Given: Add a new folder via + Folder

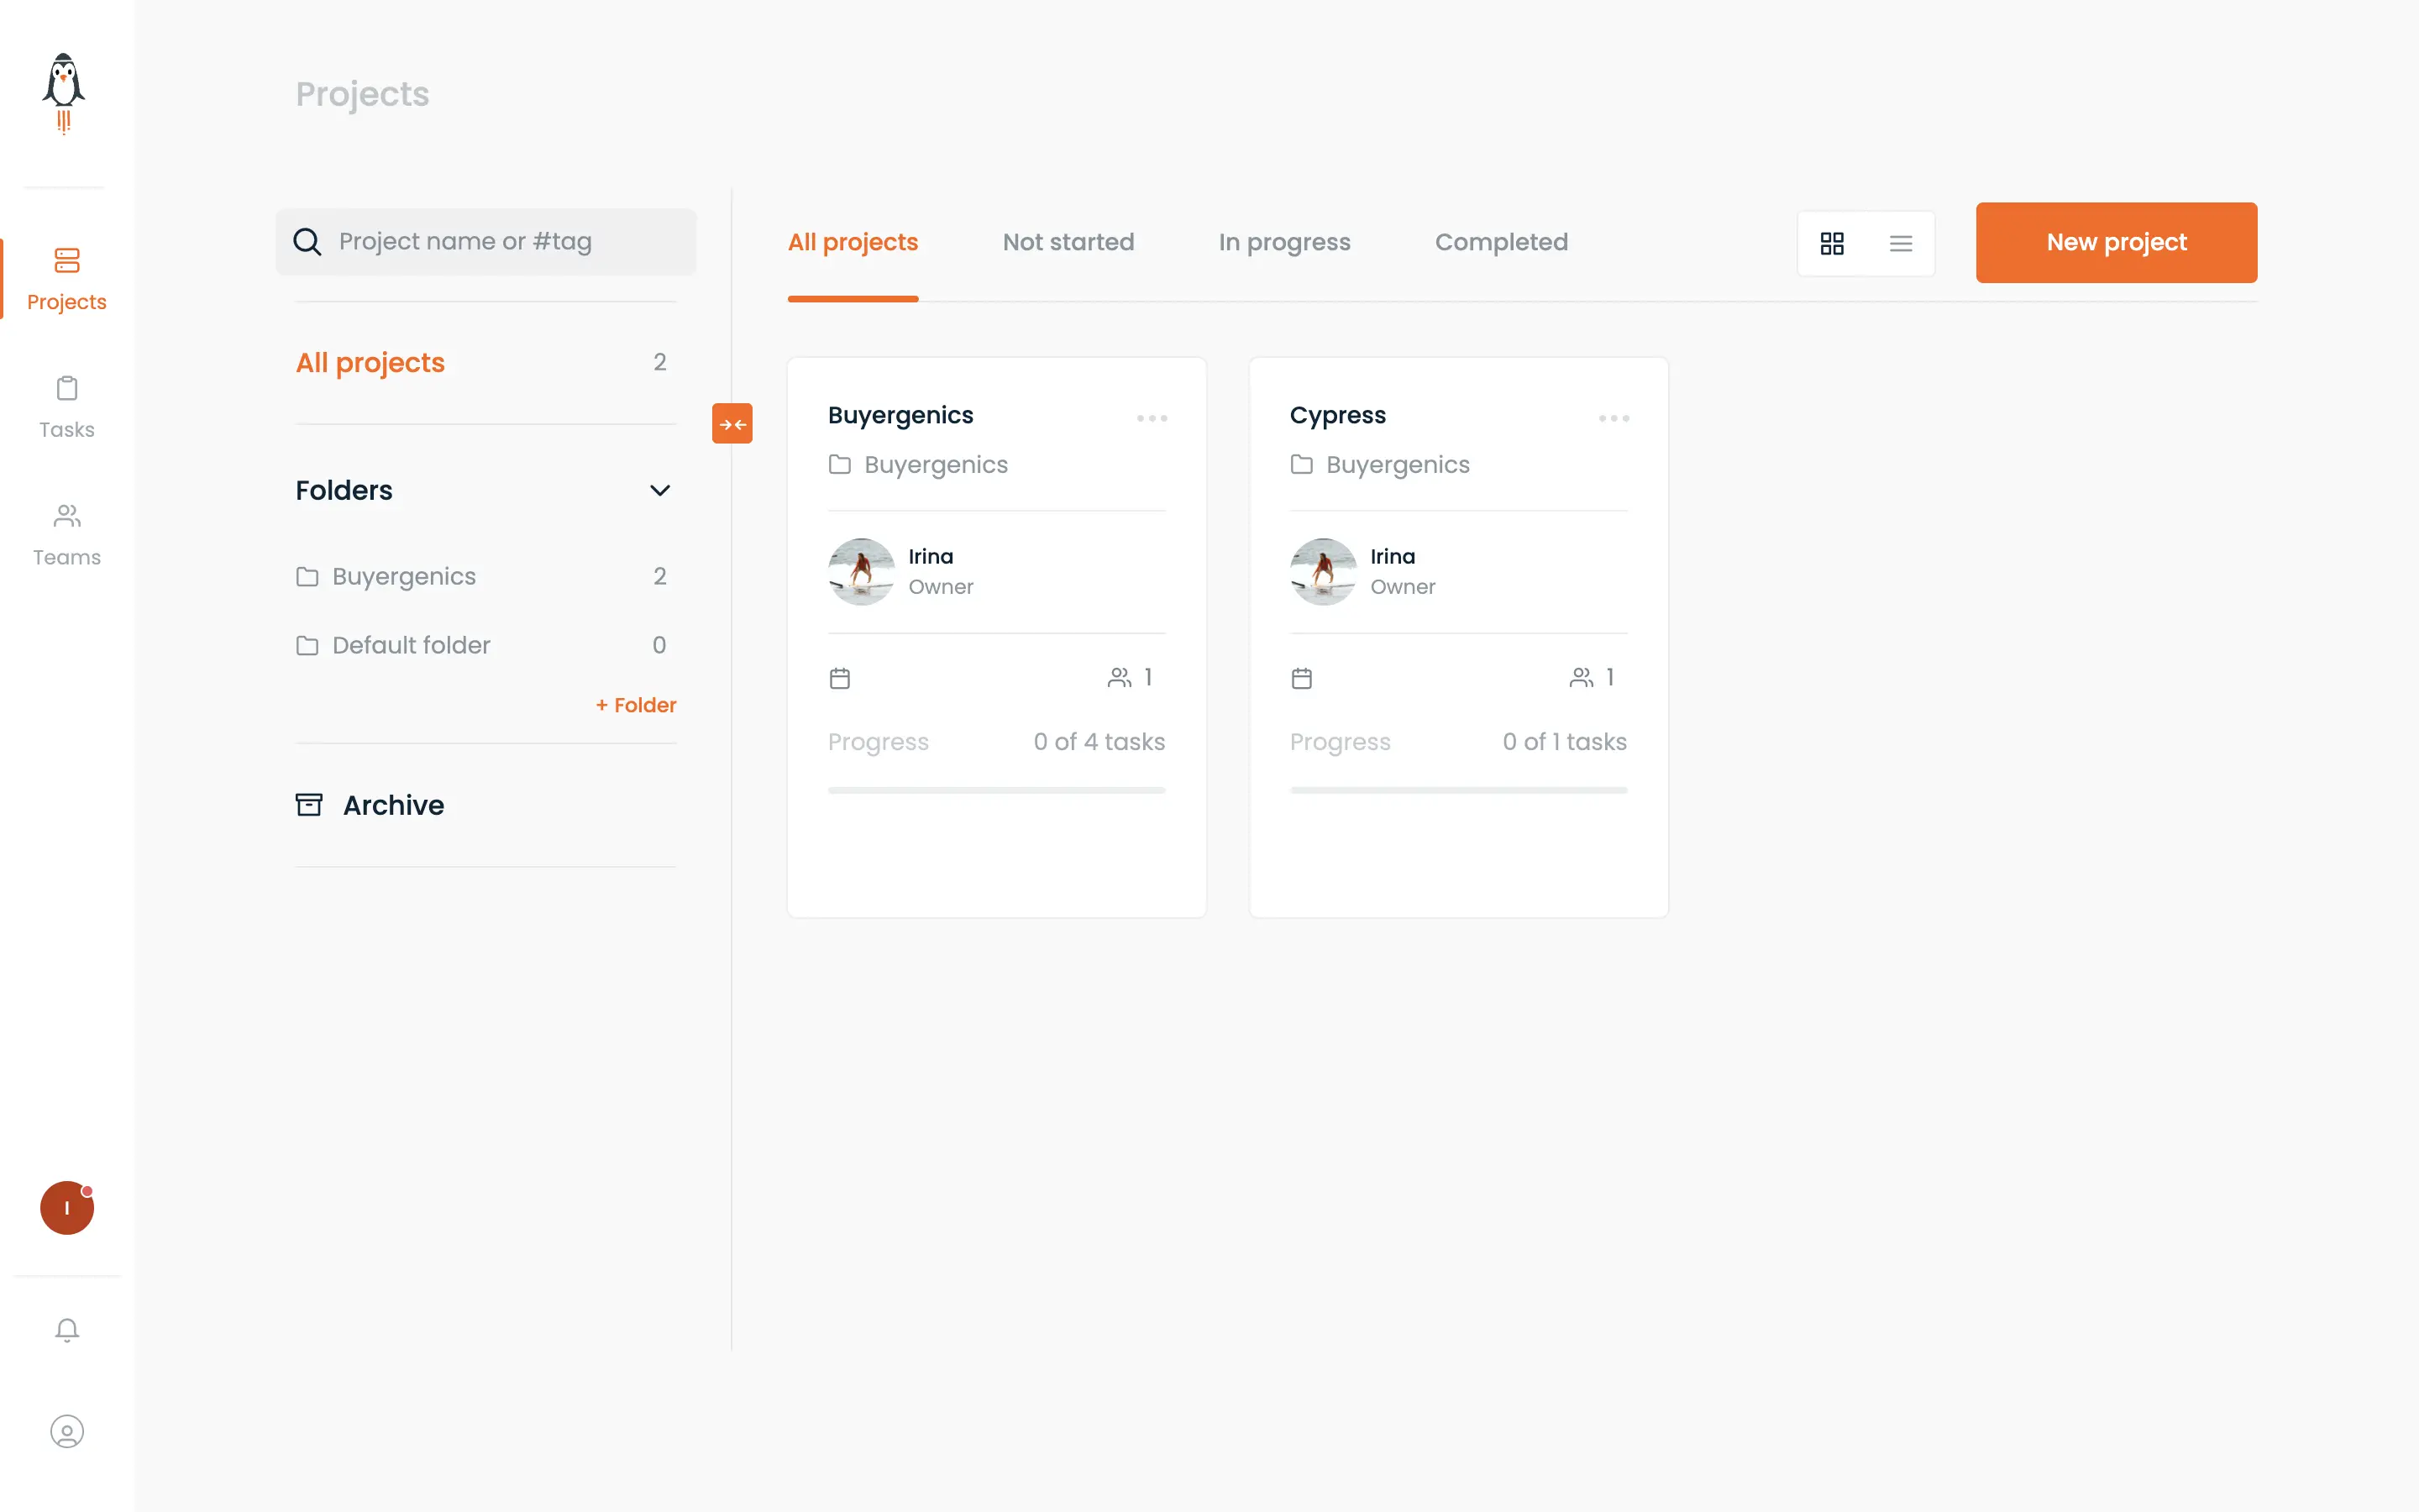Looking at the screenshot, I should (636, 705).
